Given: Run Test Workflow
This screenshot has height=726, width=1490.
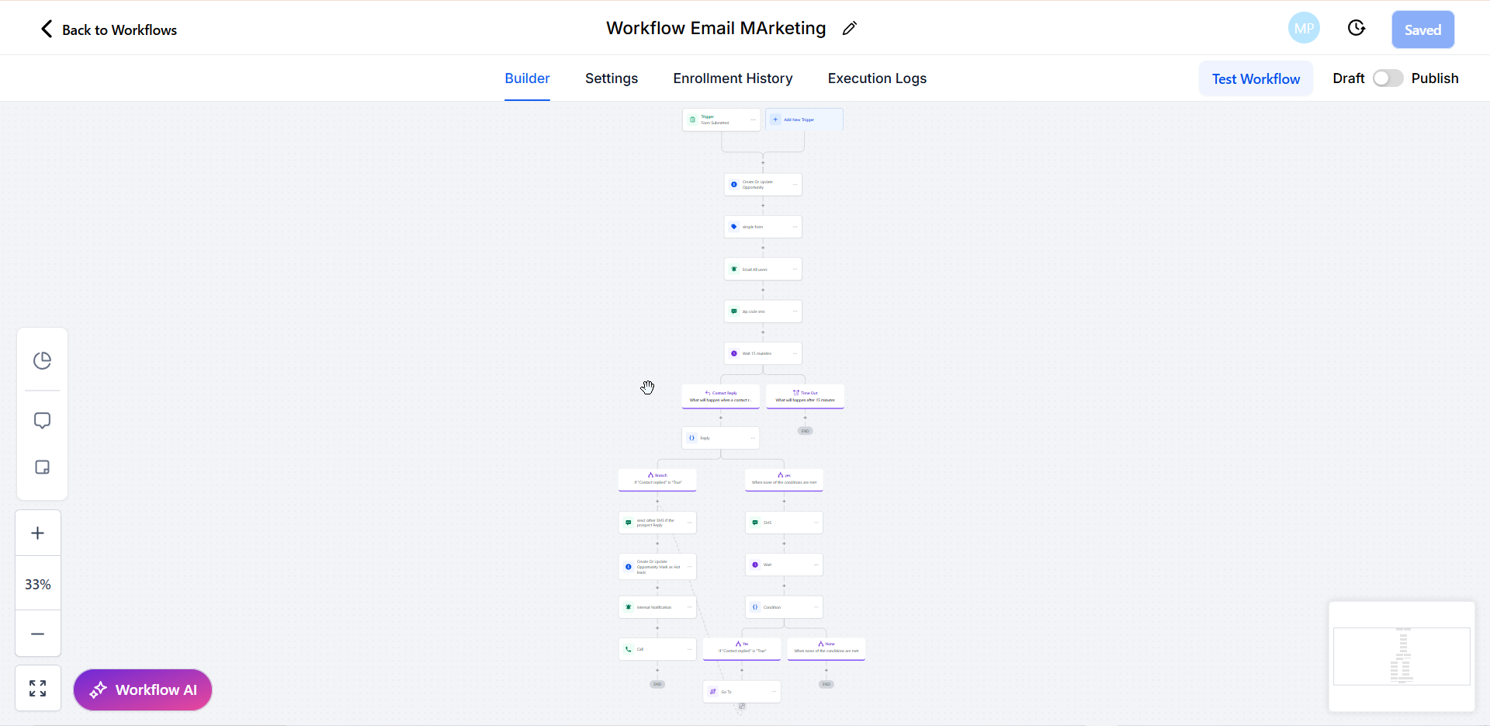Looking at the screenshot, I should click(1256, 78).
